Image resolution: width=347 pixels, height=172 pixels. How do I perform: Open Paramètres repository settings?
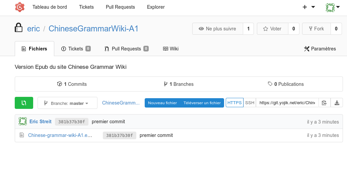[x=320, y=49]
